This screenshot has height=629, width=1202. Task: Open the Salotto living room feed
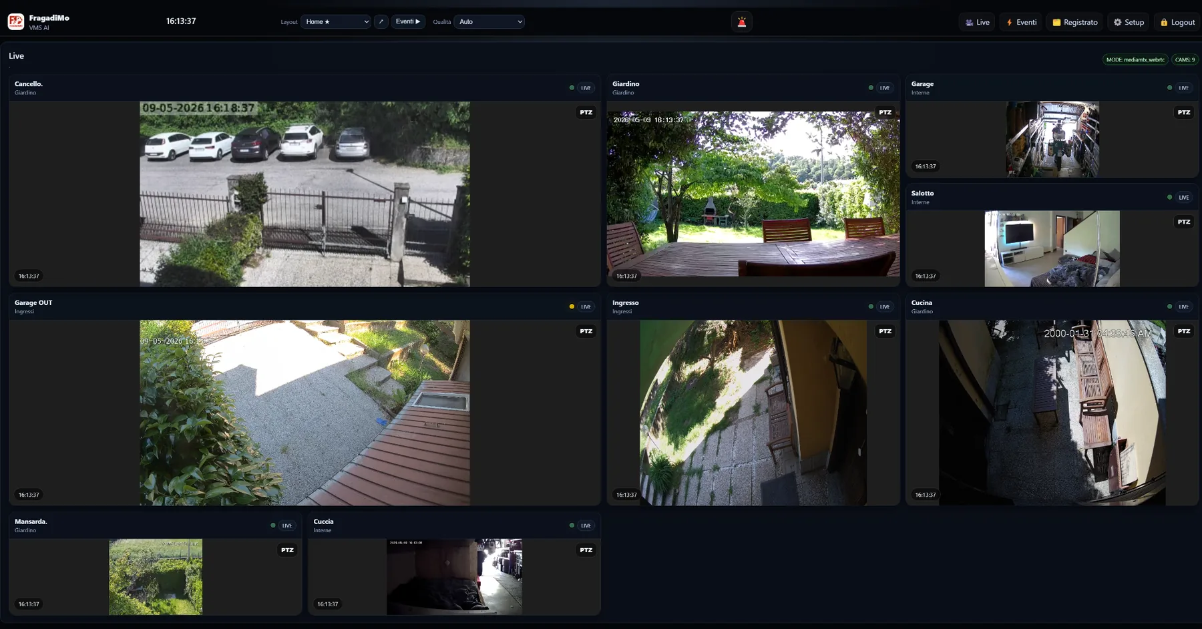tap(1052, 249)
